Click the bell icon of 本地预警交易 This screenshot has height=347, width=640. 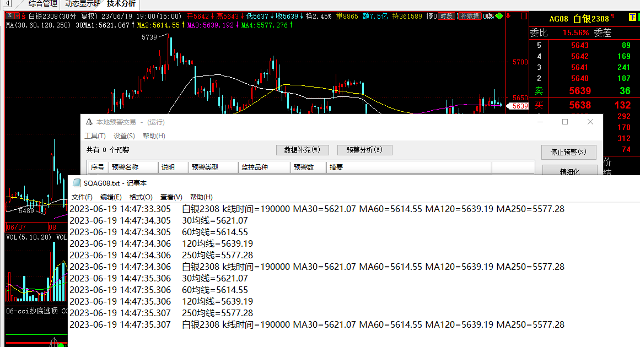[x=88, y=122]
